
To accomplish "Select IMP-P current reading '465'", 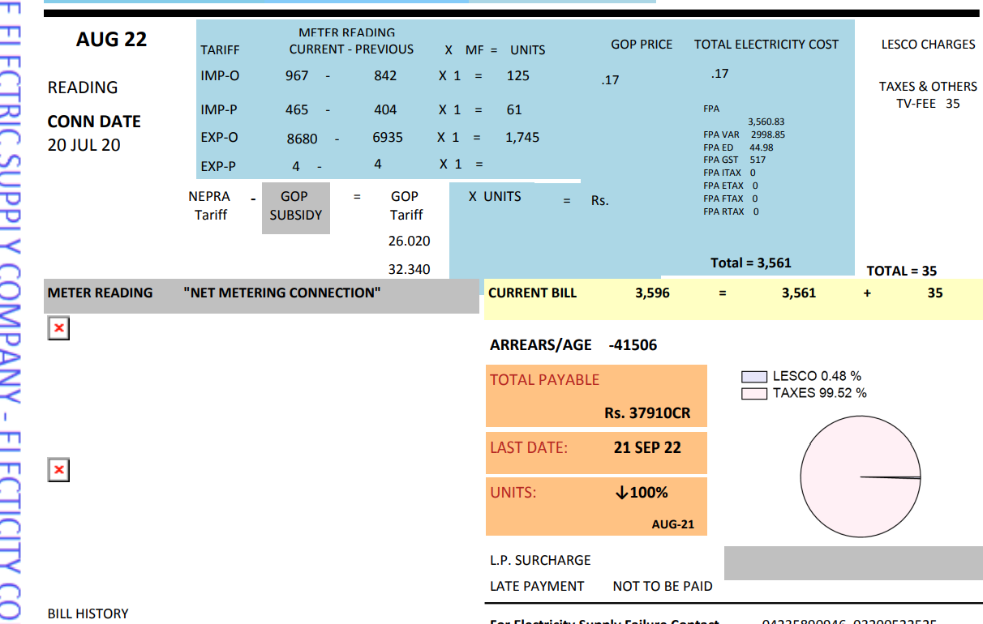I will tap(297, 109).
